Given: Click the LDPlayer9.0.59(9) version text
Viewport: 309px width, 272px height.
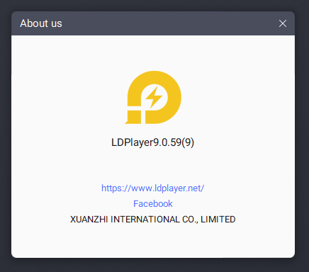Looking at the screenshot, I should (x=152, y=142).
